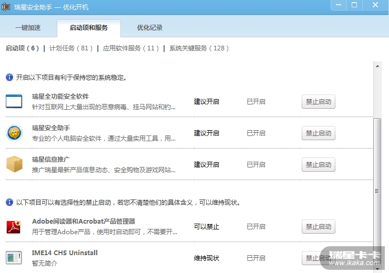
Task: Click 已开启 status in 瑞星信息推广 row
Action: point(256,164)
